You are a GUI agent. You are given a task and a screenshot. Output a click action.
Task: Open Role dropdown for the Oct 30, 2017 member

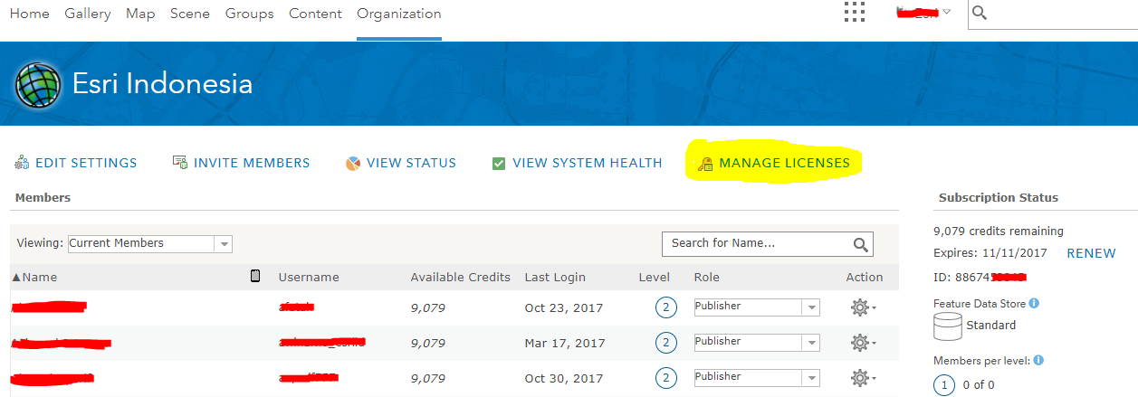(757, 377)
